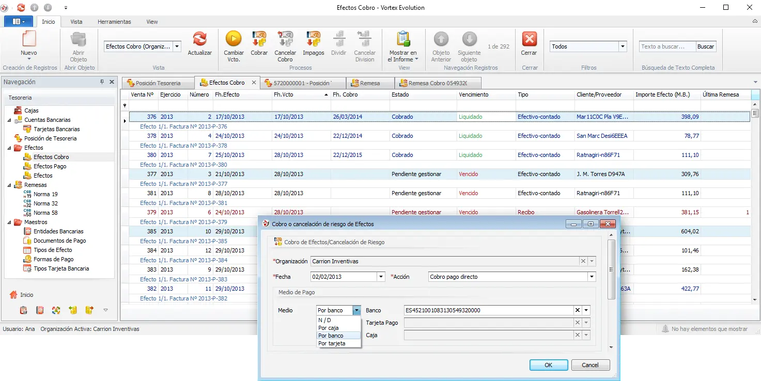Select Efectos Pago in navigation
Viewport: 761px width, 381px height.
50,166
